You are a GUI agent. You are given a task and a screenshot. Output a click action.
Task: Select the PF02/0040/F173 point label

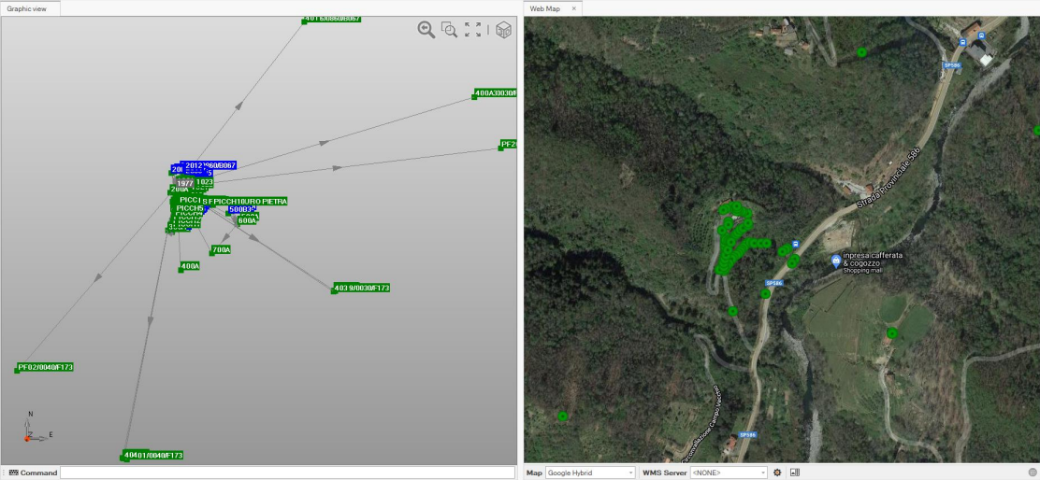[45, 367]
